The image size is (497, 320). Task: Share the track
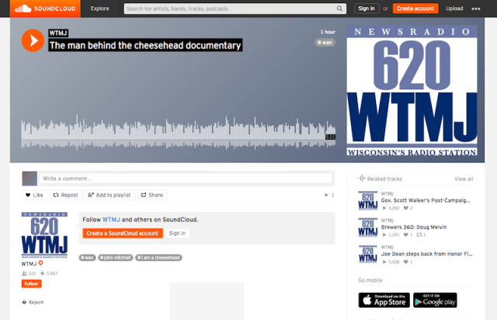152,195
